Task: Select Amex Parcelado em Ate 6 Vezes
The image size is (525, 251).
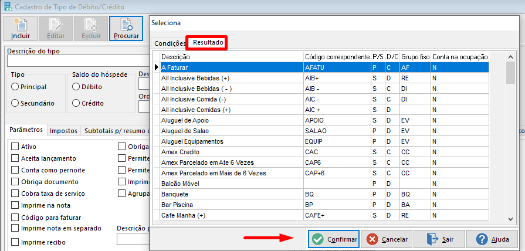Action: click(325, 162)
